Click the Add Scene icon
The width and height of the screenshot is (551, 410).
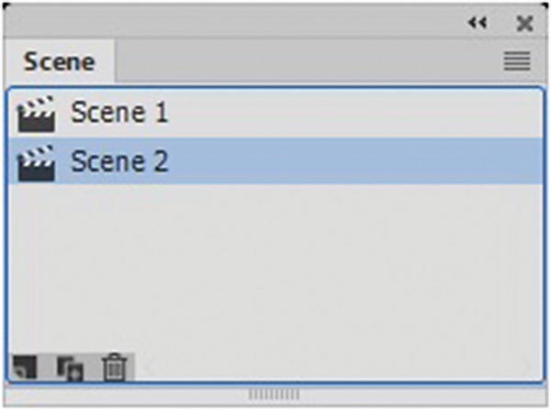point(26,367)
